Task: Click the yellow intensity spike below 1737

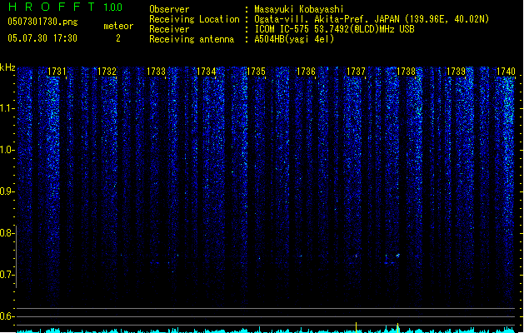Action: point(357,327)
